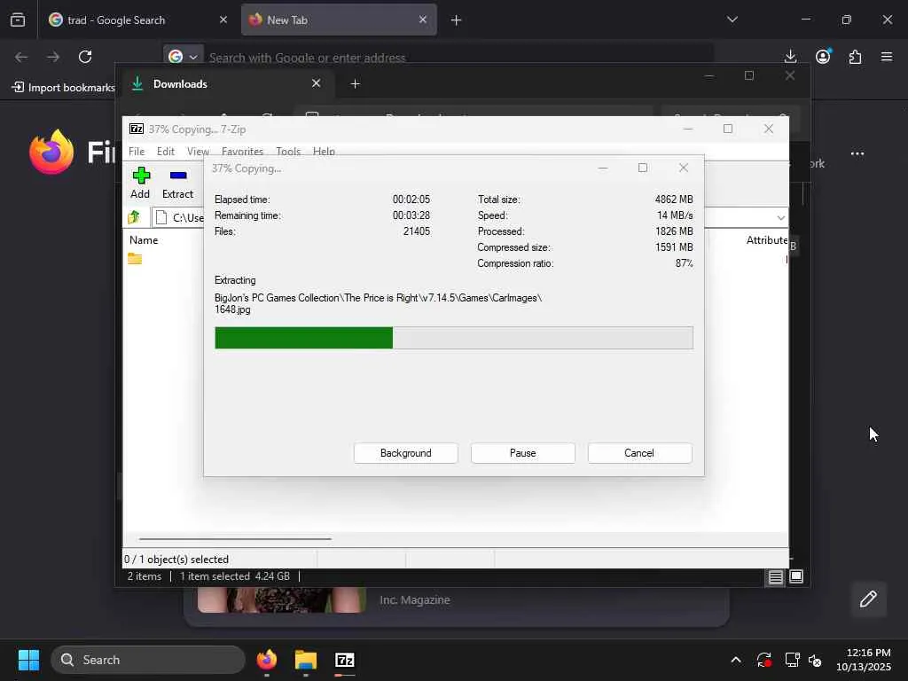This screenshot has height=681, width=908.
Task: Open the clock and date 12:16 PM
Action: 864,660
